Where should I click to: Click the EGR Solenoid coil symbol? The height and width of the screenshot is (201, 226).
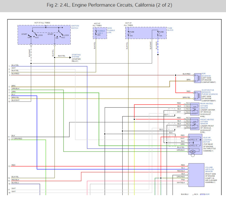198,78
